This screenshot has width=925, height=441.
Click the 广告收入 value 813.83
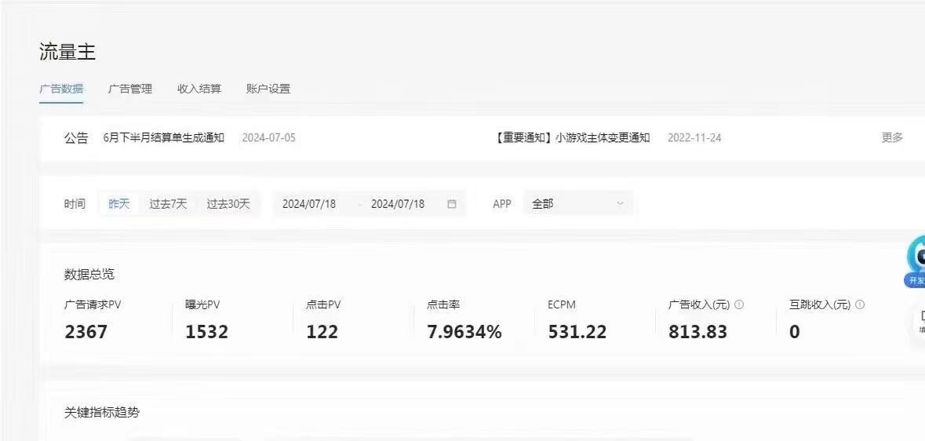[x=698, y=332]
